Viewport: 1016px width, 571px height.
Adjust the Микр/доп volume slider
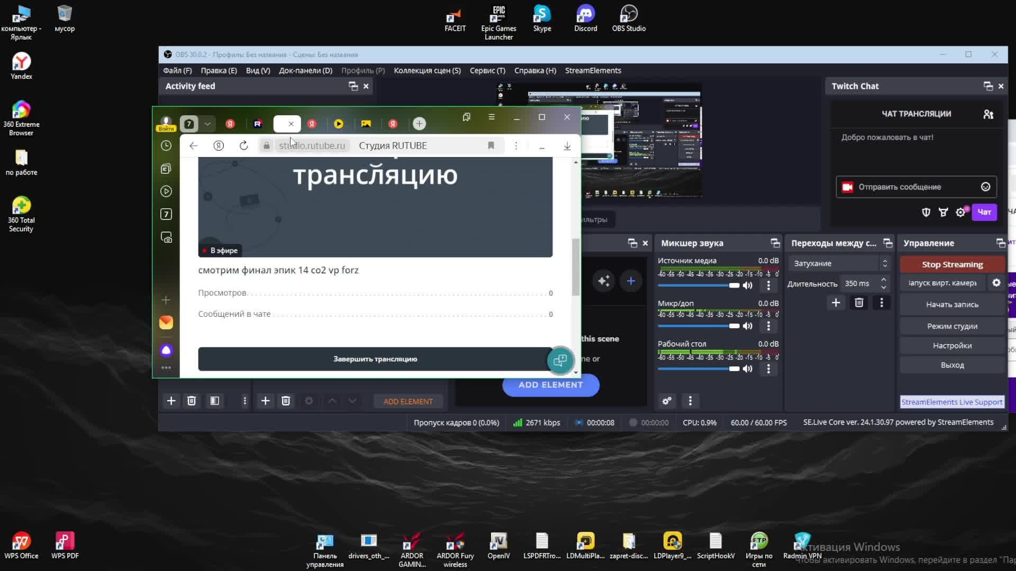(x=698, y=326)
